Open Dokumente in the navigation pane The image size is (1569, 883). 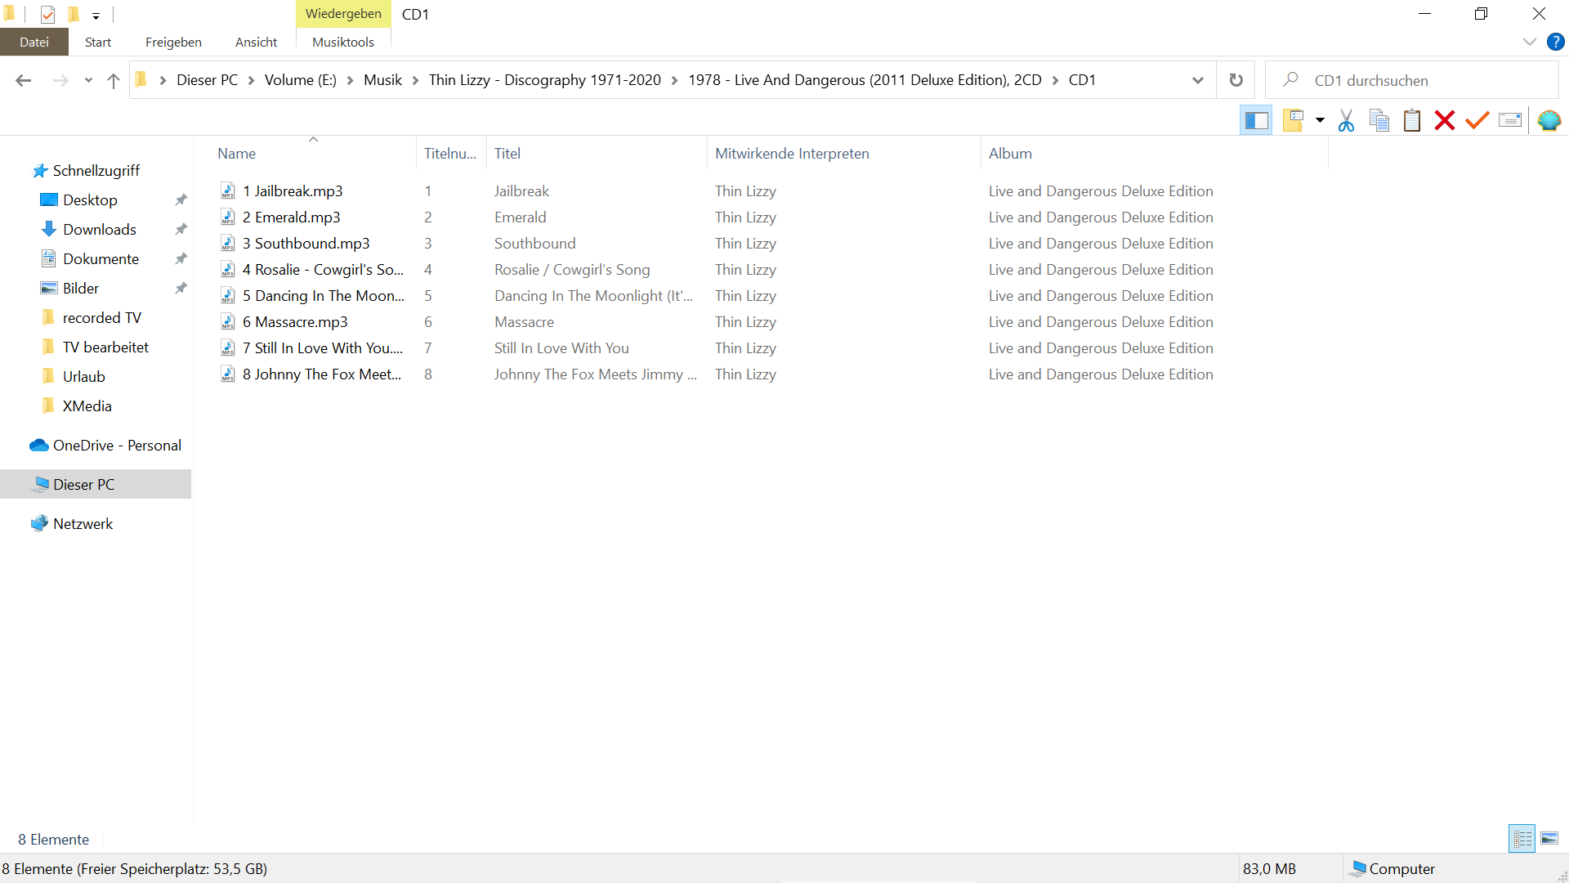pyautogui.click(x=101, y=259)
